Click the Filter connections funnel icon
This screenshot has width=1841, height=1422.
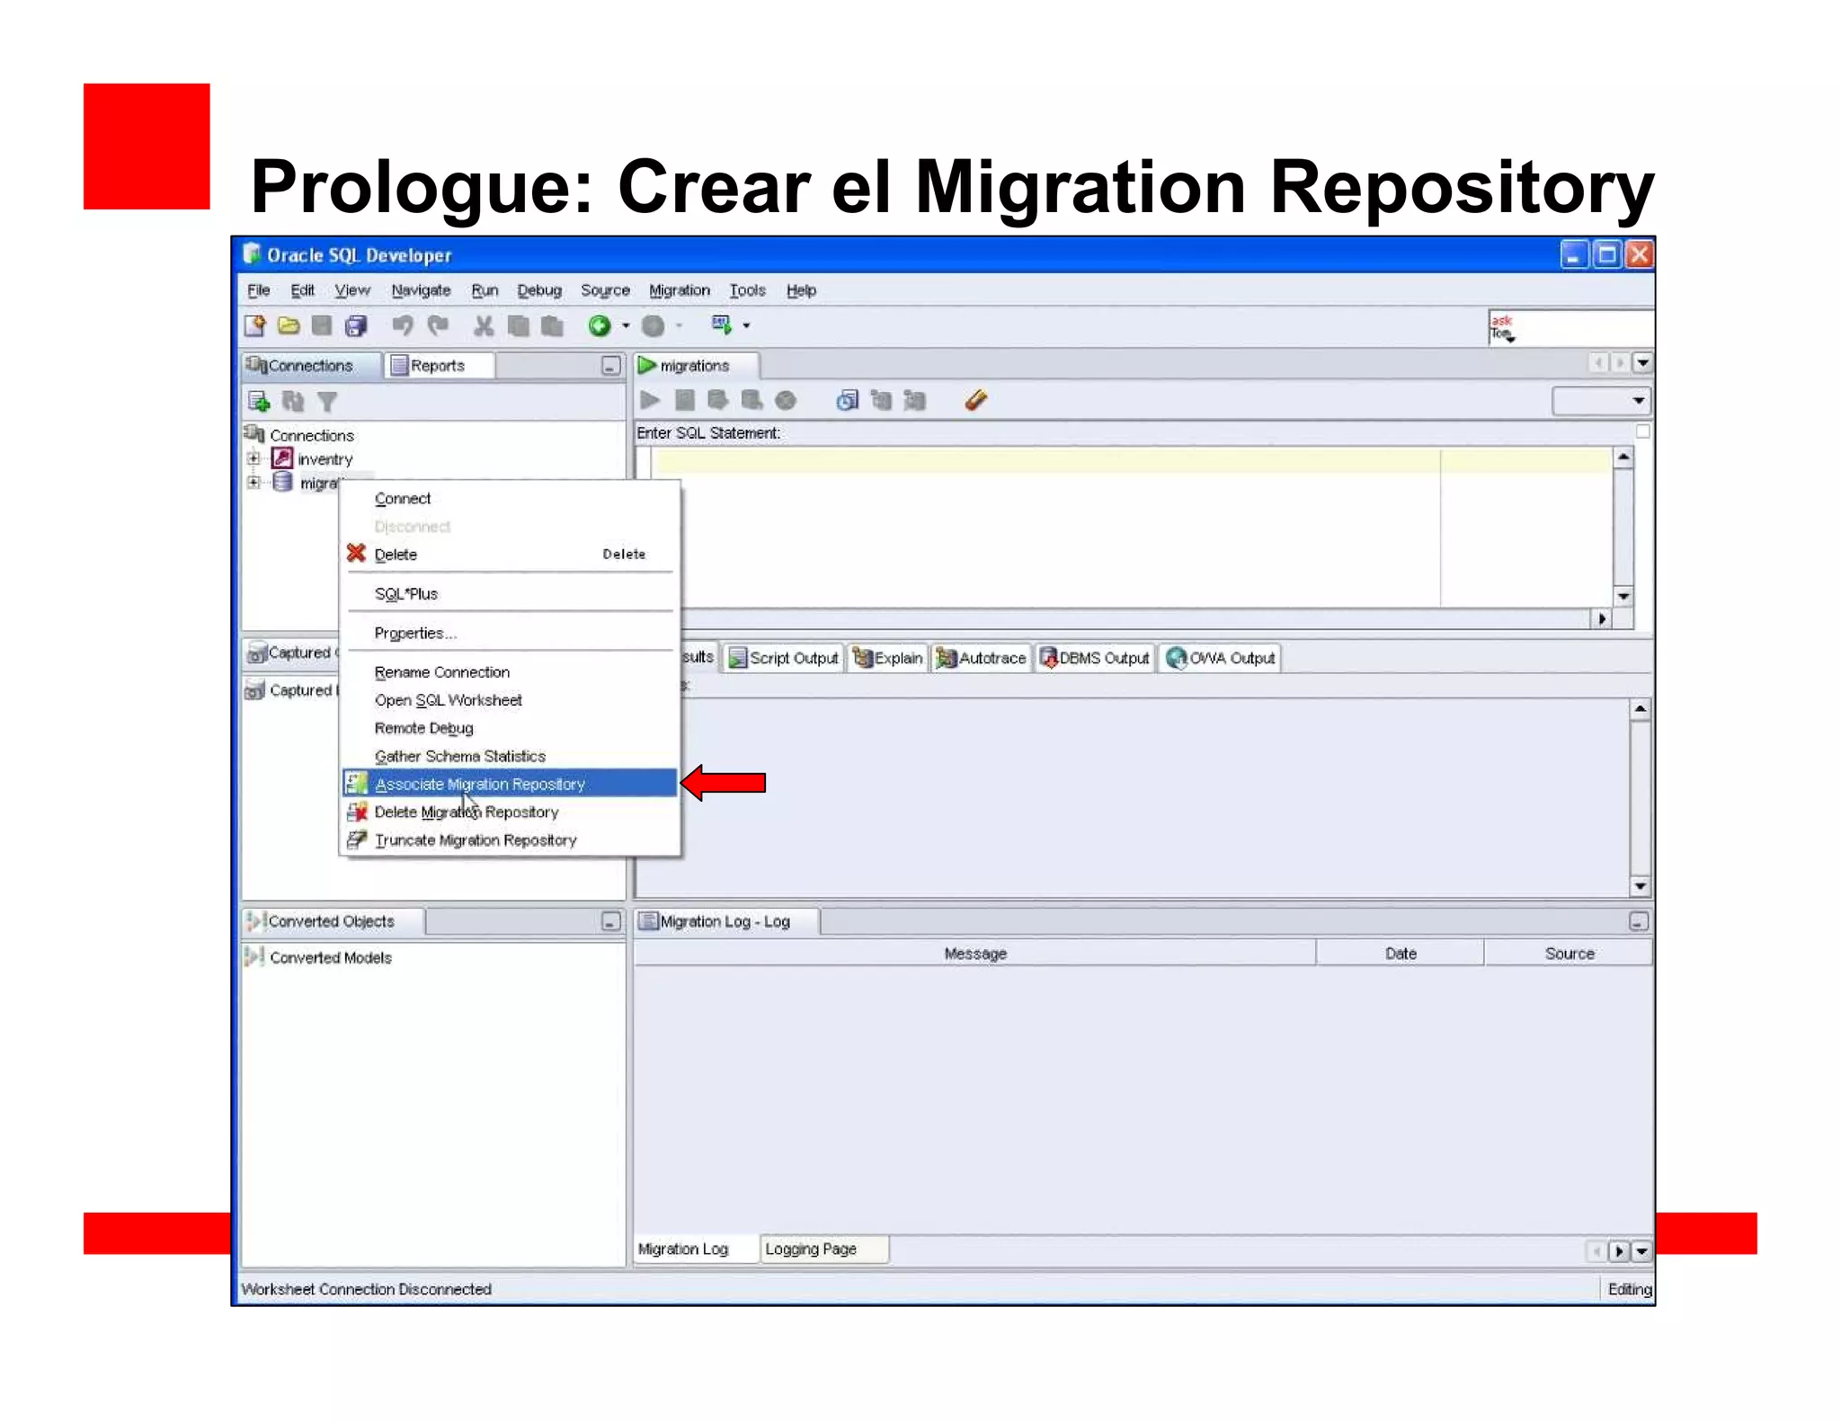tap(326, 402)
